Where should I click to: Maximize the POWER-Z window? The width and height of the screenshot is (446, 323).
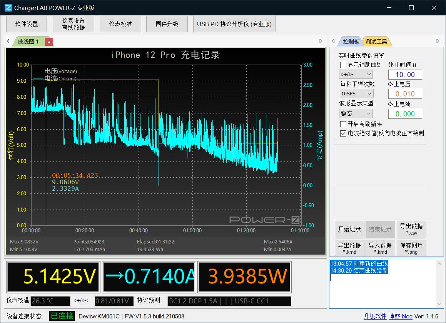coord(411,8)
